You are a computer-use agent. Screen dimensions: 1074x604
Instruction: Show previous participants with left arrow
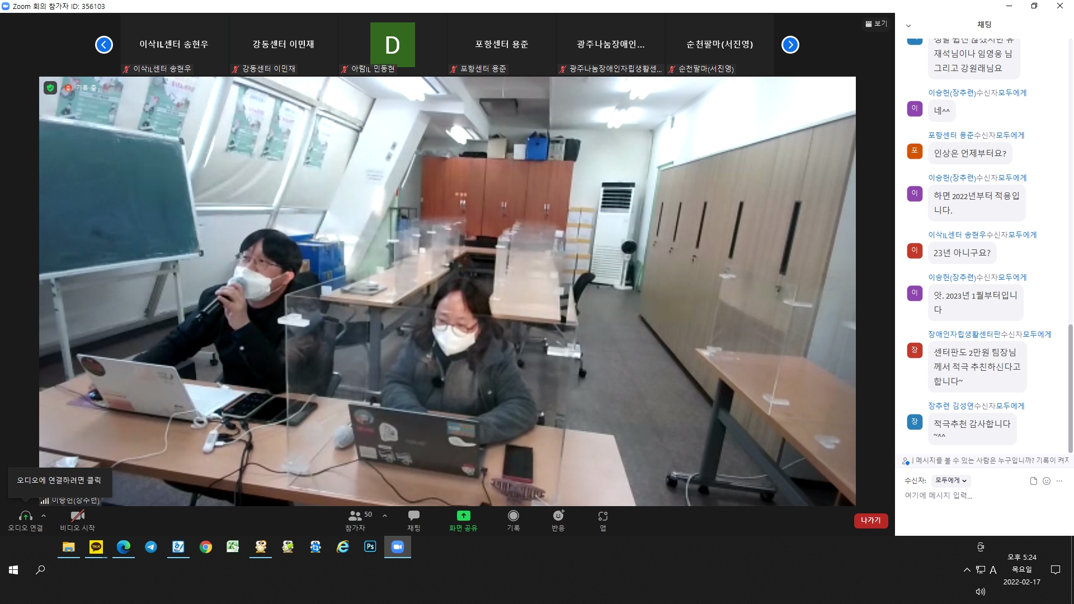point(104,45)
